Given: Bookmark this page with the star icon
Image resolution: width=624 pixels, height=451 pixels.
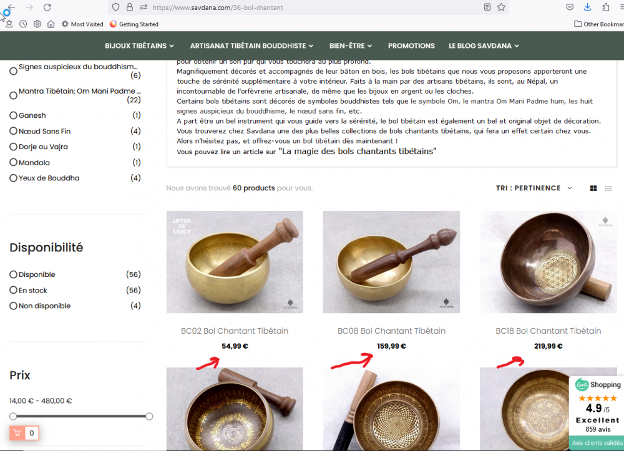Looking at the screenshot, I should click(x=501, y=7).
